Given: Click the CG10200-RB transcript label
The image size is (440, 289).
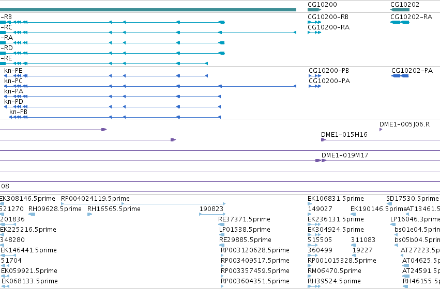Looking at the screenshot, I should point(328,17).
